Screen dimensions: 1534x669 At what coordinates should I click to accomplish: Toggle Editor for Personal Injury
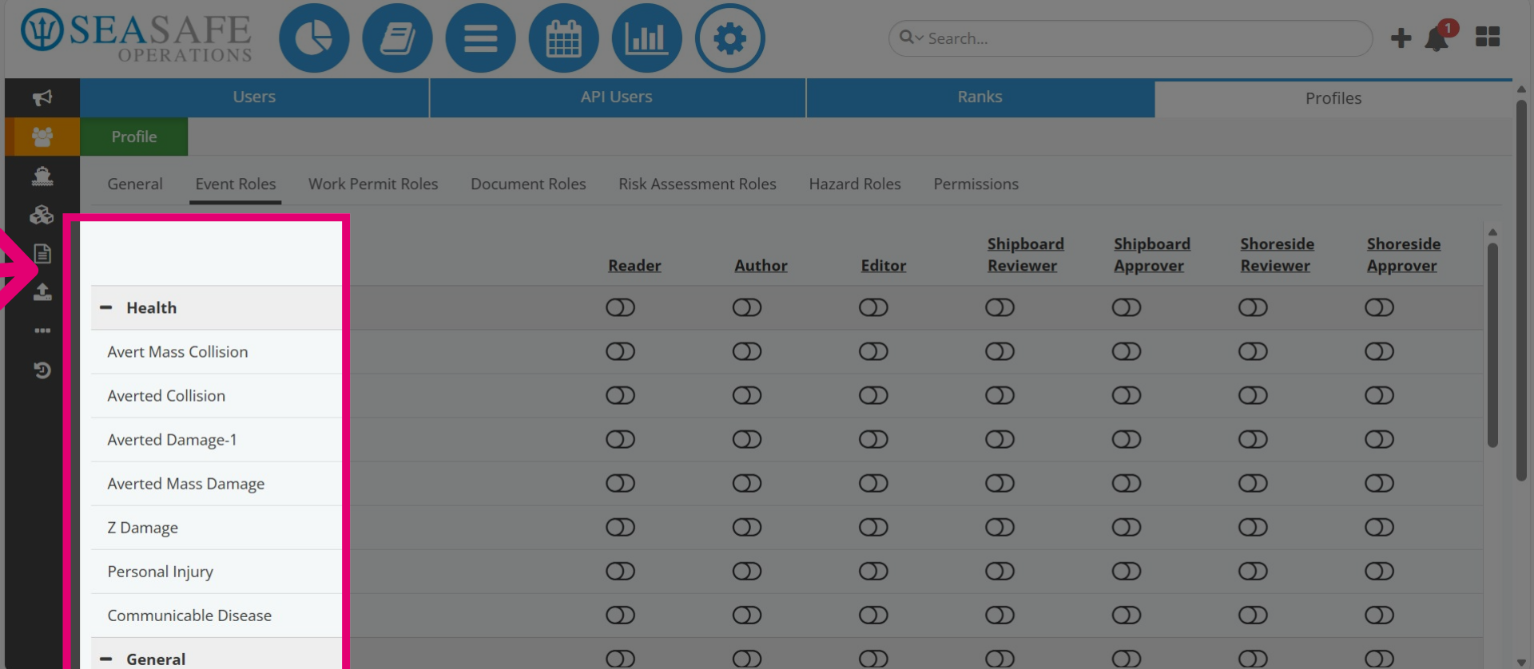tap(873, 571)
